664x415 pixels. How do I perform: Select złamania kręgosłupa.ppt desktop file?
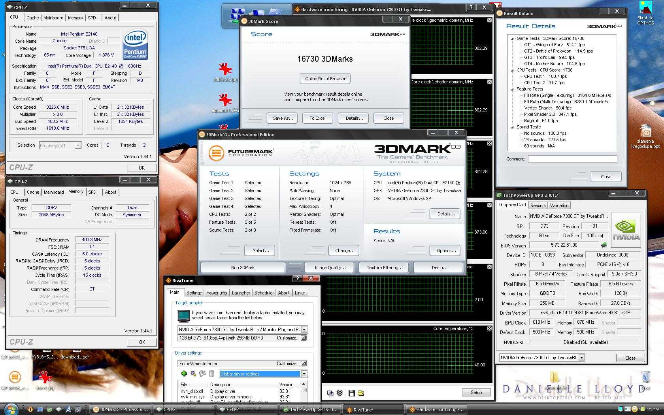point(645,136)
